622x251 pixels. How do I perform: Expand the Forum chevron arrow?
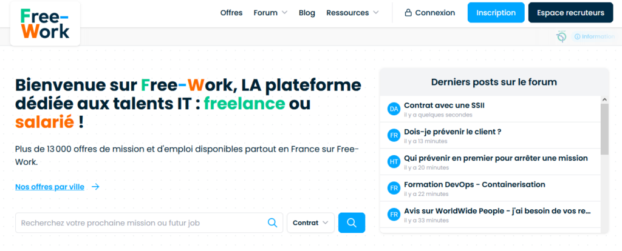coord(284,13)
